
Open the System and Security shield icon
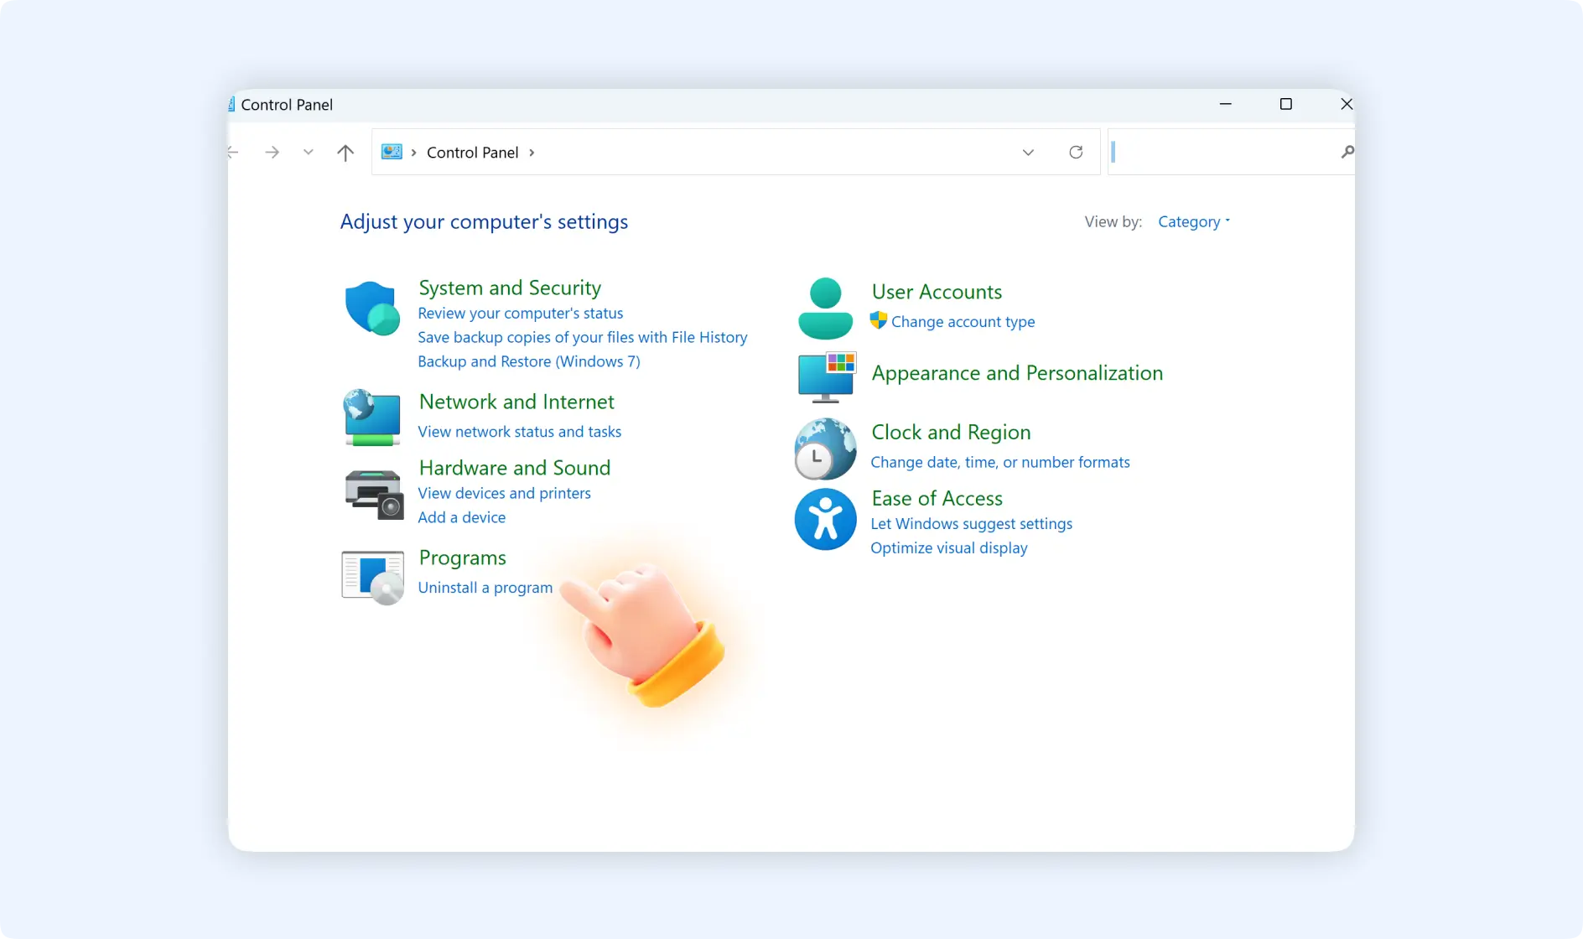click(x=372, y=308)
